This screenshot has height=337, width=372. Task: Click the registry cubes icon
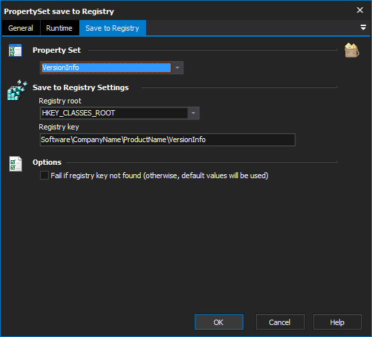(17, 90)
